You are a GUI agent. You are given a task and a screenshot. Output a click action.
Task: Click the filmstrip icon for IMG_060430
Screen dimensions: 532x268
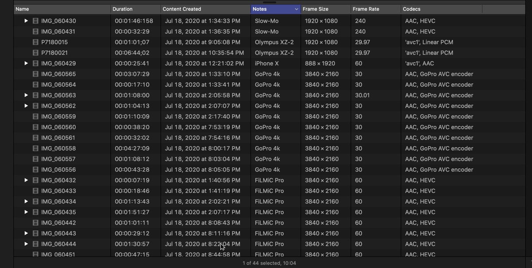pyautogui.click(x=35, y=21)
